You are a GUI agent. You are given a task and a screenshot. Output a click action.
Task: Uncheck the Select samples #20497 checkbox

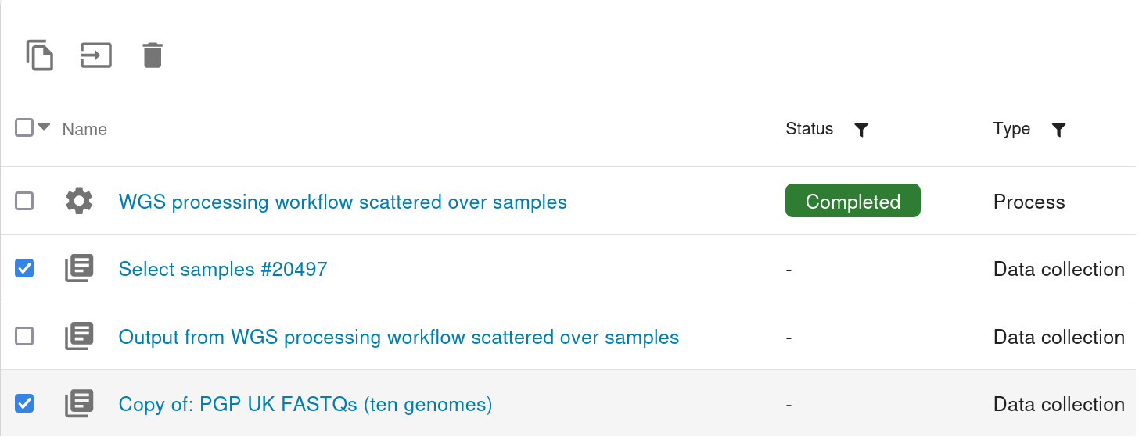coord(25,269)
